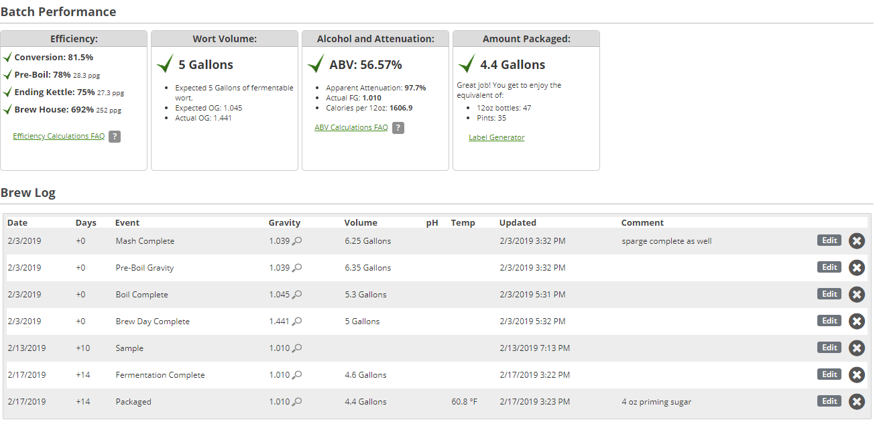883x426 pixels.
Task: Inspect gravity for Fermentation Complete entry
Action: [297, 375]
